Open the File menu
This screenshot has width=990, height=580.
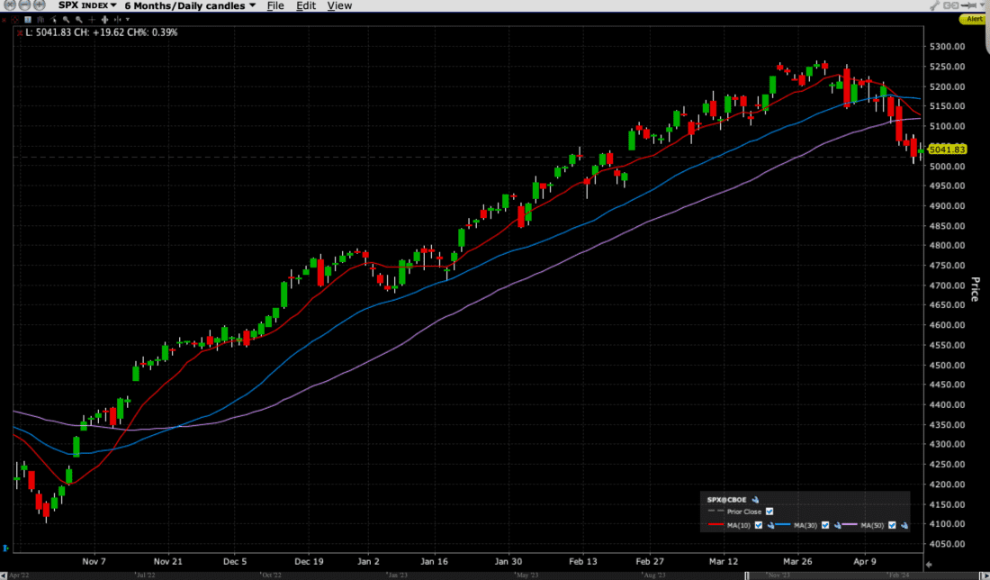[x=275, y=5]
